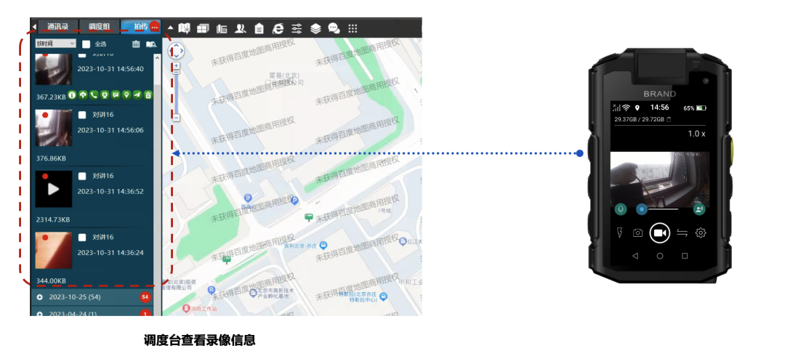
Task: Open the building panel toolbar icon
Action: pos(222,29)
